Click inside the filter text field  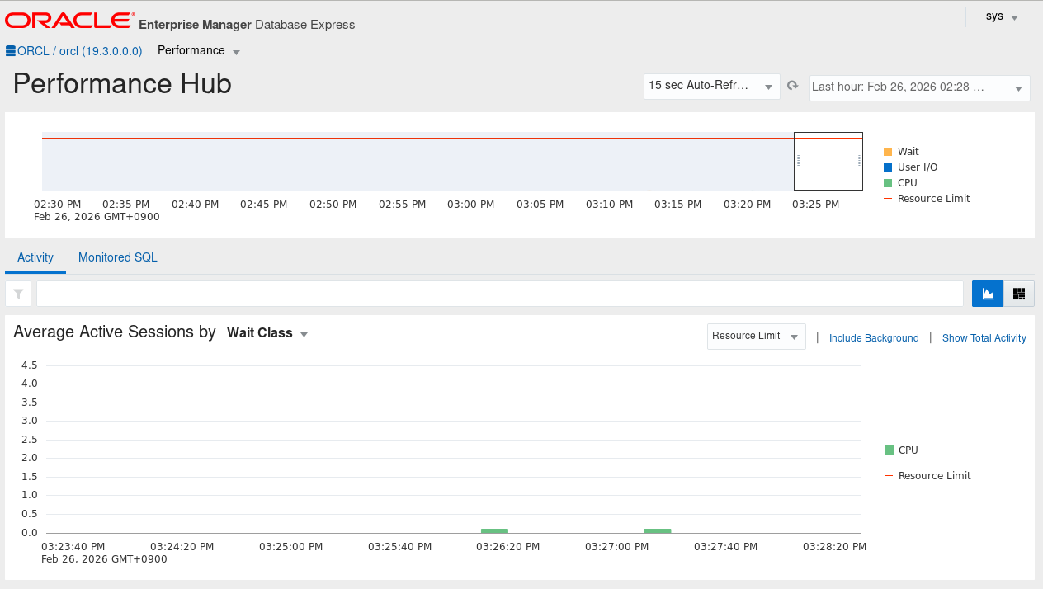(500, 294)
